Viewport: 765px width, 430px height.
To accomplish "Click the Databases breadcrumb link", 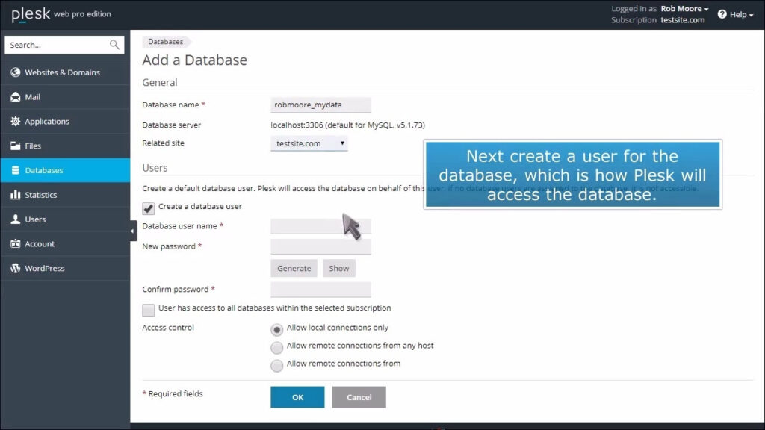I will tap(166, 42).
